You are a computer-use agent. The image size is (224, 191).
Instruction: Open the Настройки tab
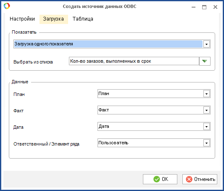pyautogui.click(x=22, y=19)
